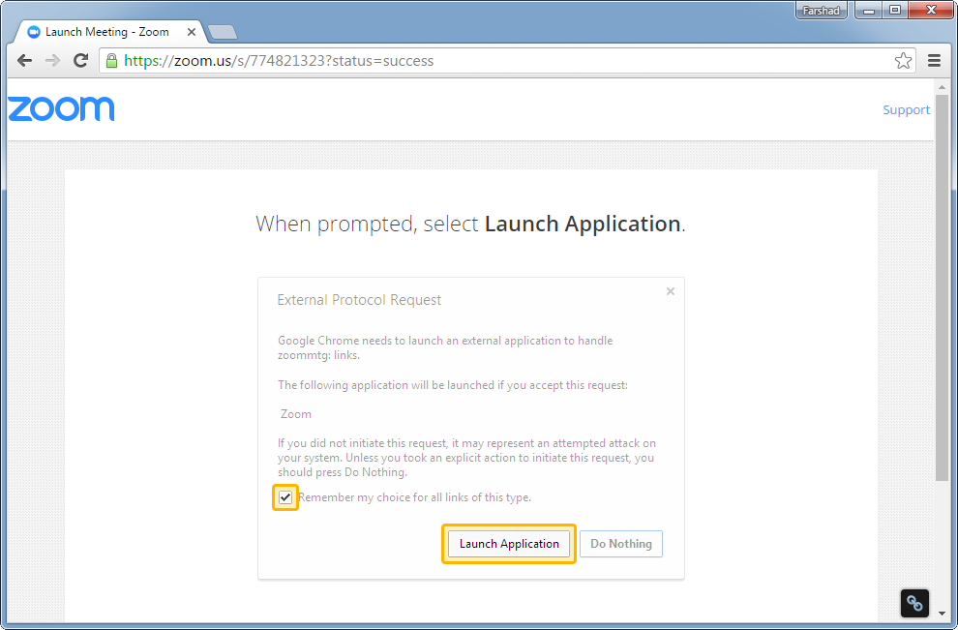Click the browser forward arrow

click(x=52, y=61)
